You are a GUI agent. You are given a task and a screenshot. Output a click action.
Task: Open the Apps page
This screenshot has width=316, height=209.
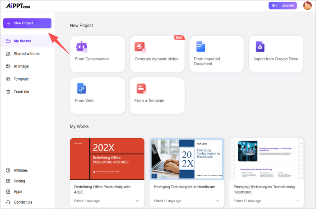click(18, 192)
